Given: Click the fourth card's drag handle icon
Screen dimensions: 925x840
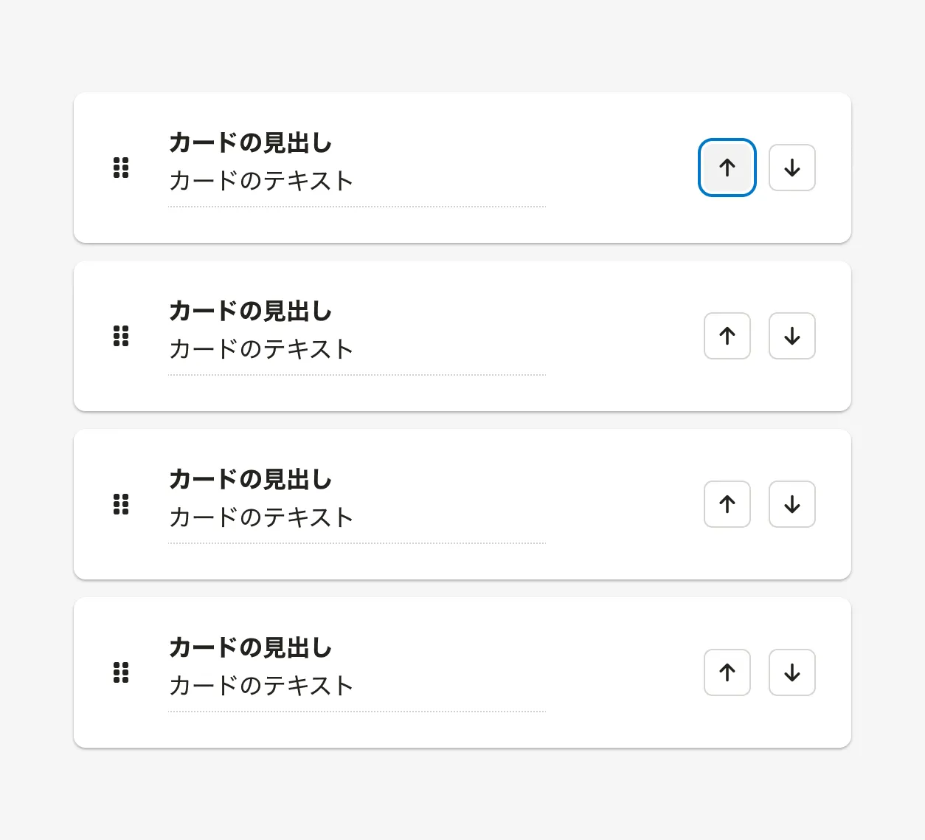Looking at the screenshot, I should pos(121,672).
